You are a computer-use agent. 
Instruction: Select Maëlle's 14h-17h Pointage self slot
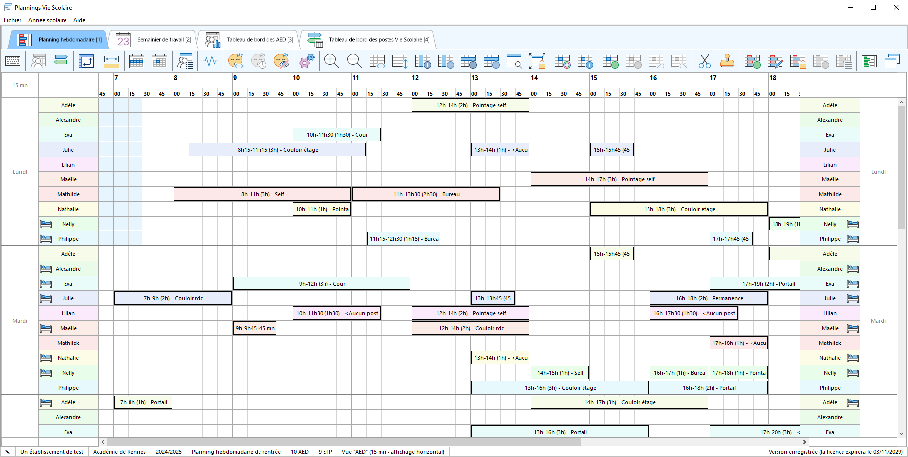[x=619, y=179]
